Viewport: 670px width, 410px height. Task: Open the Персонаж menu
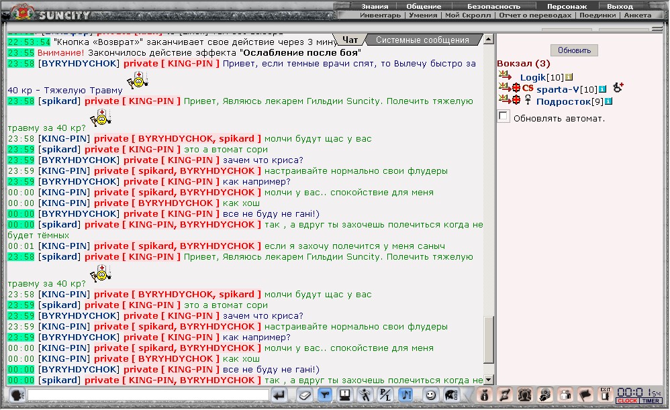click(567, 7)
